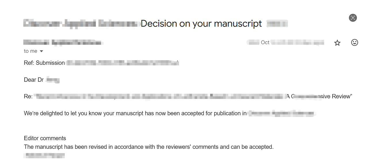Click the "Re:" label before the manuscript title
Screen dimensions: 365x164
tap(28, 96)
